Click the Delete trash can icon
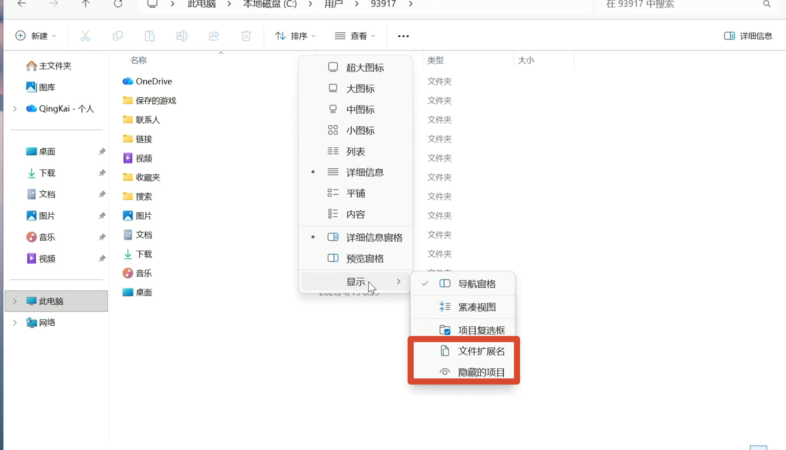 pyautogui.click(x=246, y=36)
